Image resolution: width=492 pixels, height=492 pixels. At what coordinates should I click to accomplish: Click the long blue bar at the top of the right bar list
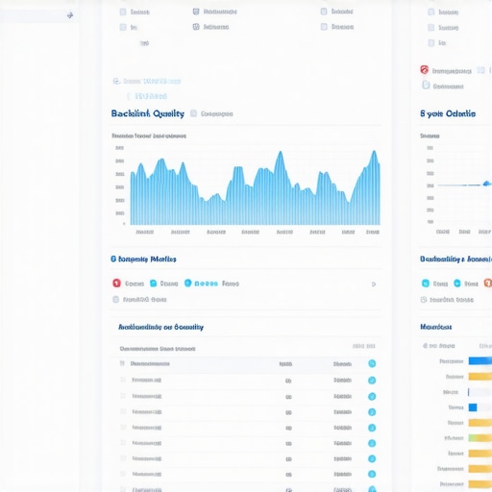pyautogui.click(x=480, y=361)
